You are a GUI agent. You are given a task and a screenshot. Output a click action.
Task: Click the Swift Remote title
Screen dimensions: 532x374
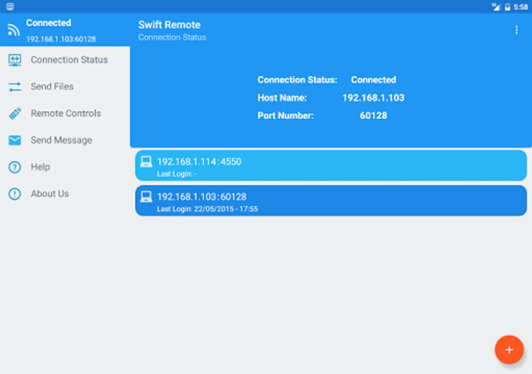(x=169, y=25)
